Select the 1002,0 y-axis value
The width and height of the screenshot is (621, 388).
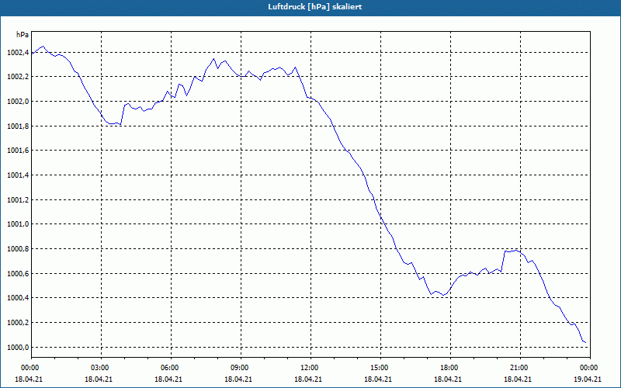18,102
